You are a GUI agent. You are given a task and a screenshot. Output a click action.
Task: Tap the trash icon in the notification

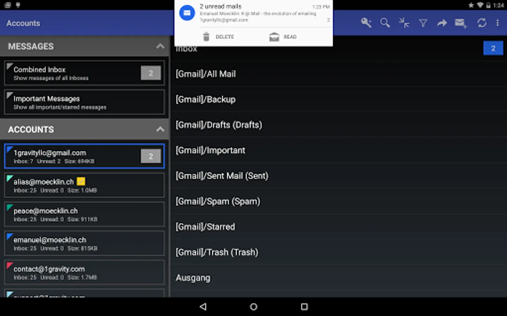pos(206,37)
